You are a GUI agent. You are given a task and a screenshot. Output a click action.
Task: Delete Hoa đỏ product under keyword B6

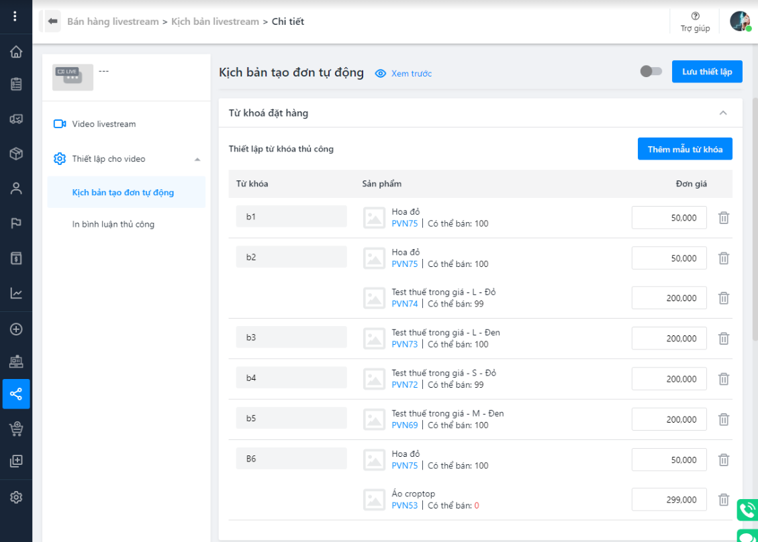[x=723, y=460]
